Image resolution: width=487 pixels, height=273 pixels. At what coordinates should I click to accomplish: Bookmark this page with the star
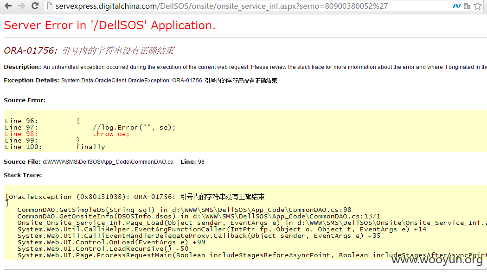coord(478,6)
